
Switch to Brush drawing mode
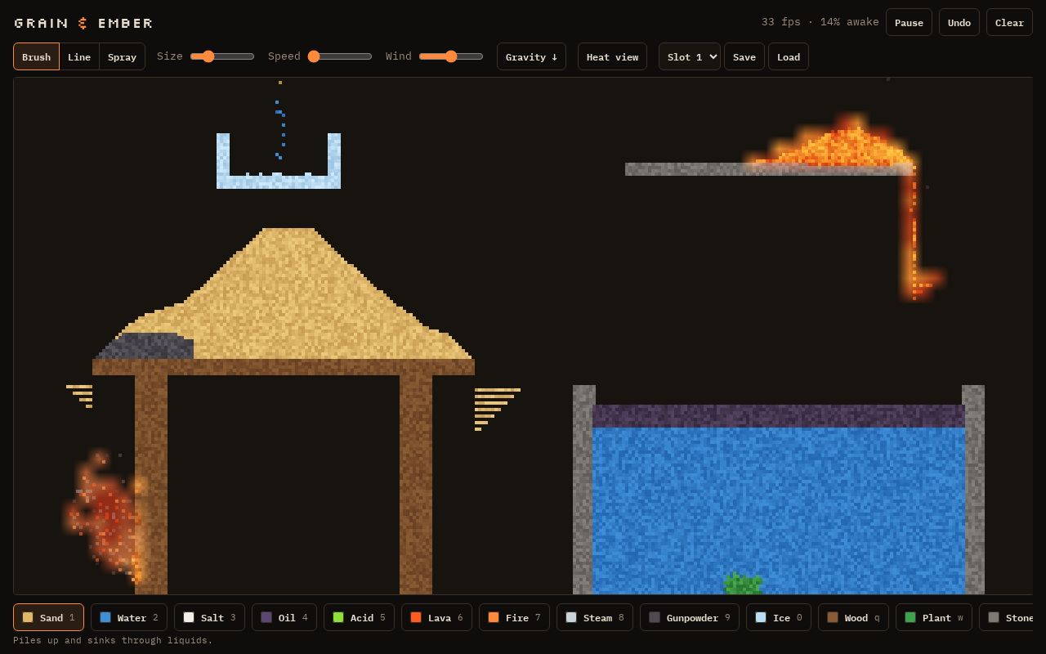(36, 56)
